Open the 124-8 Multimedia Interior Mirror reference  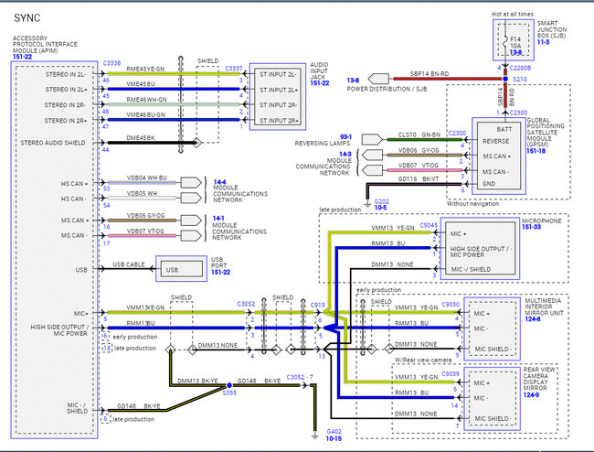533,319
